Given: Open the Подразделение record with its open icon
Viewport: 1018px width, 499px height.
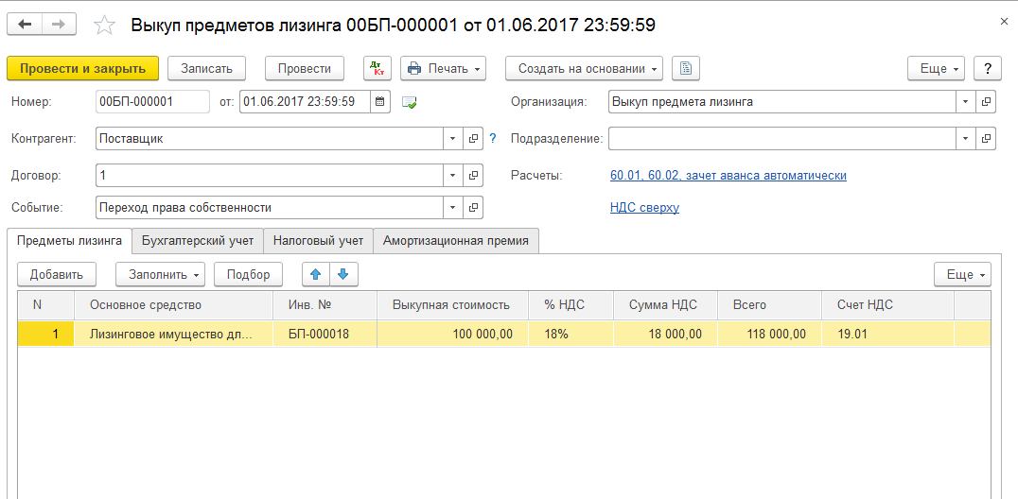Looking at the screenshot, I should pos(986,138).
